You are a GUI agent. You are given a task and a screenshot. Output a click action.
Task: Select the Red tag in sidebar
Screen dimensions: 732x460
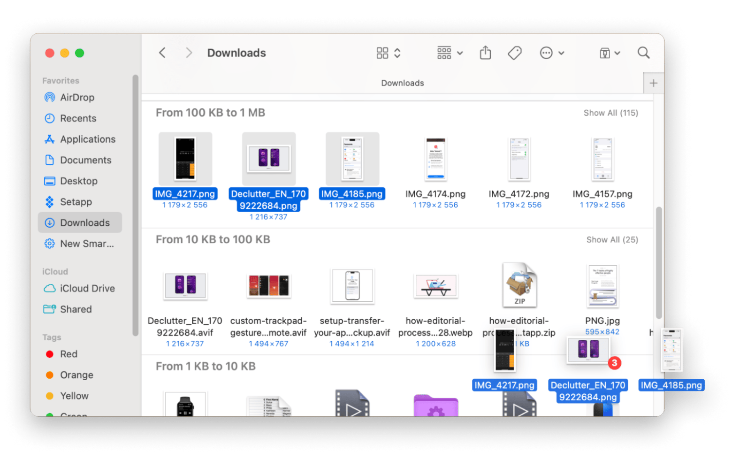(x=69, y=354)
